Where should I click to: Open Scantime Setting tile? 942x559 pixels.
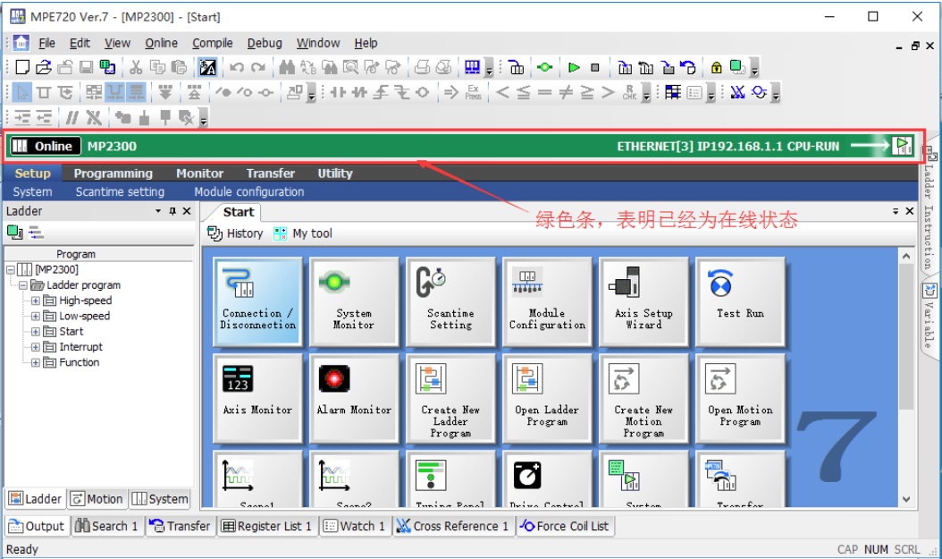(450, 301)
